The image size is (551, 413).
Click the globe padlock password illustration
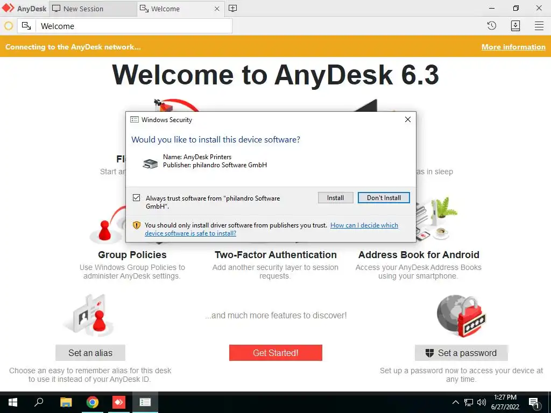coord(461,315)
